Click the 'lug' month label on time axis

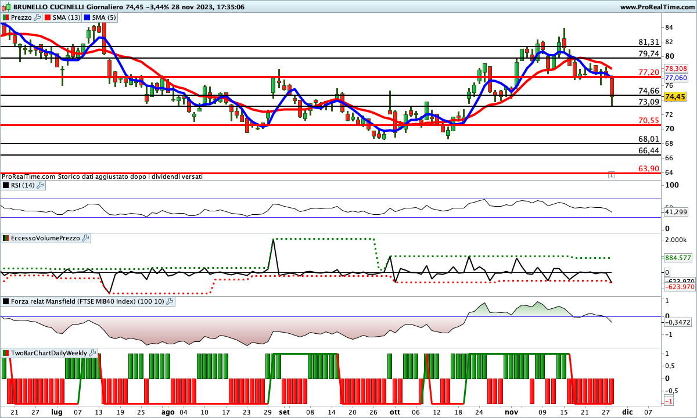point(57,412)
